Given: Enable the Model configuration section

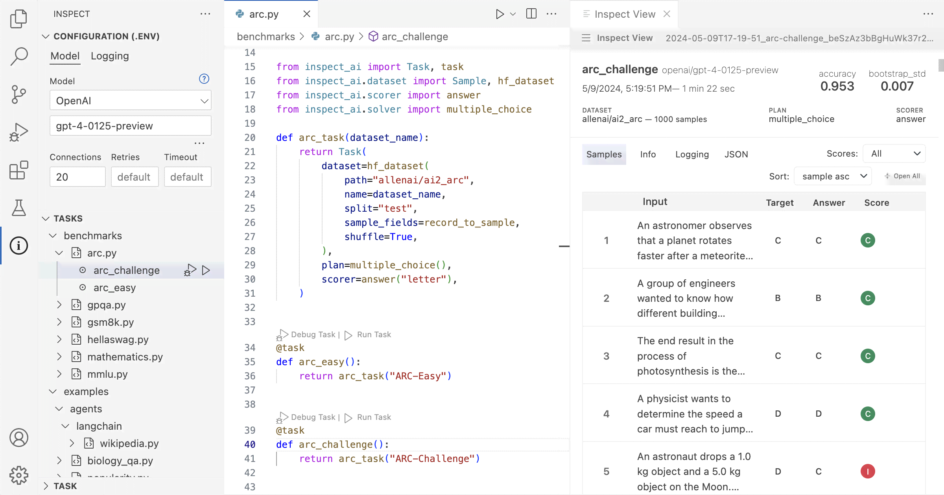Looking at the screenshot, I should pos(64,55).
